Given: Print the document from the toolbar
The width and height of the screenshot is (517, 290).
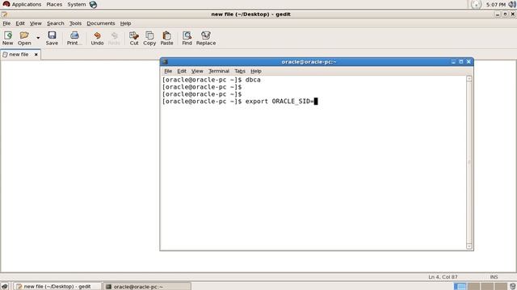Looking at the screenshot, I should click(74, 39).
